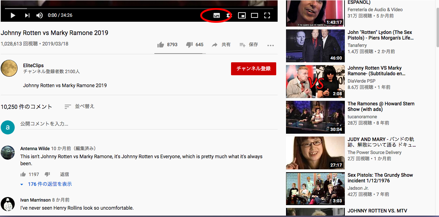Like the video with 8793 likes

click(x=167, y=45)
